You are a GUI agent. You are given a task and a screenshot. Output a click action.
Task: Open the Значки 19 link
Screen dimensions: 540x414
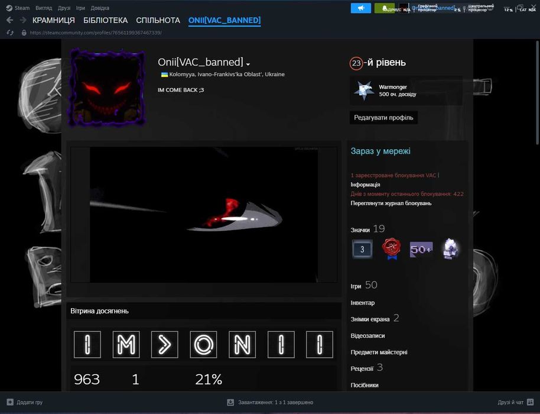coord(368,229)
